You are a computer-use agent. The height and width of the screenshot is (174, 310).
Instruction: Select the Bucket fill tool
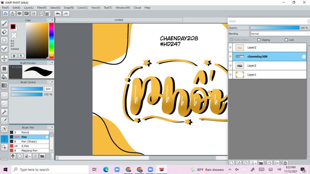[x=4, y=77]
